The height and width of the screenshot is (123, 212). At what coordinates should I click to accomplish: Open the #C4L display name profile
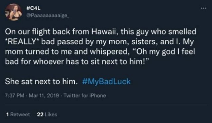pyautogui.click(x=33, y=8)
